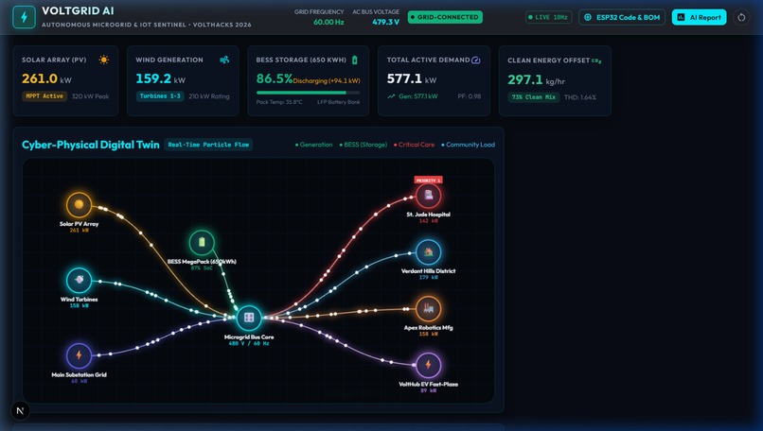
Task: Click the LFP Battery Bank label
Action: pyautogui.click(x=339, y=102)
